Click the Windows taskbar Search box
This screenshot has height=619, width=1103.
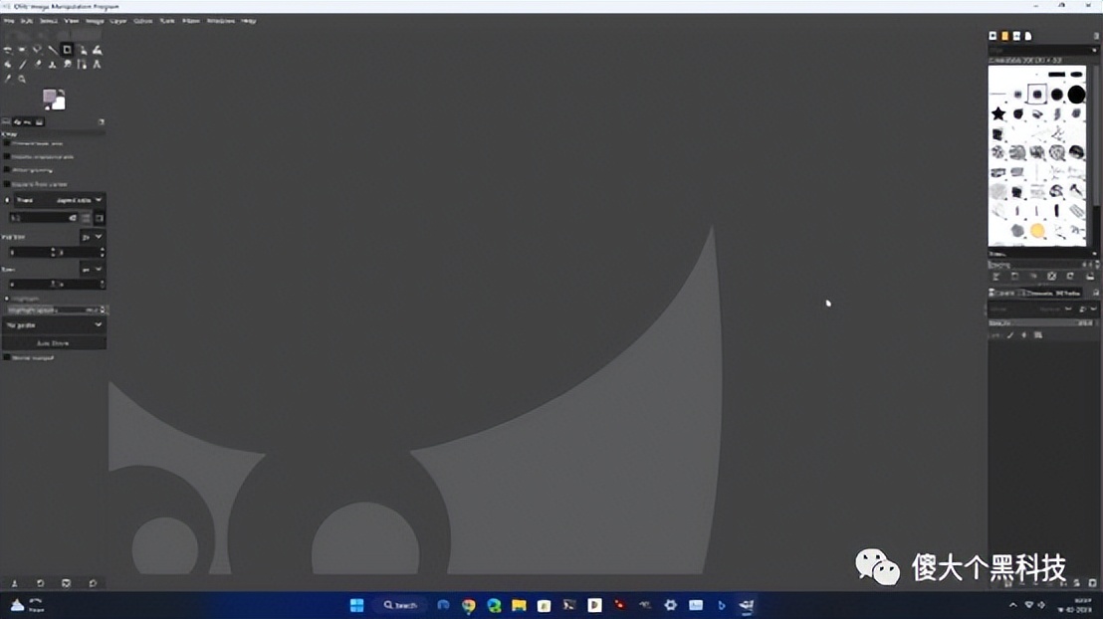click(401, 605)
